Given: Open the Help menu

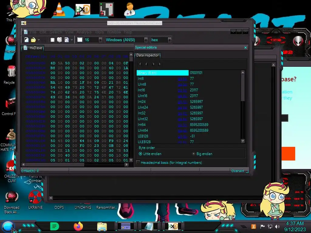Looking at the screenshot, I should (x=128, y=32).
